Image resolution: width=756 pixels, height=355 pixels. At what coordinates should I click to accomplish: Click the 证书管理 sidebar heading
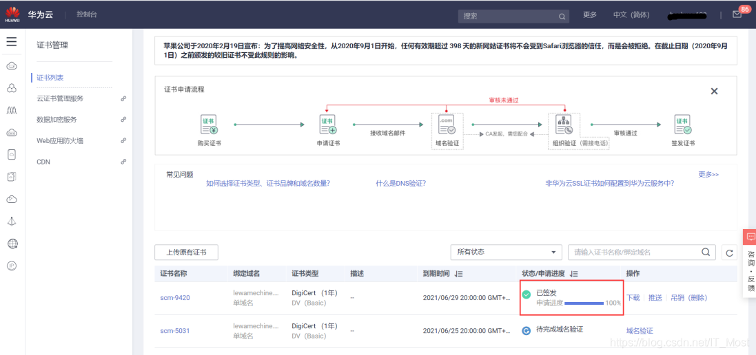click(52, 45)
